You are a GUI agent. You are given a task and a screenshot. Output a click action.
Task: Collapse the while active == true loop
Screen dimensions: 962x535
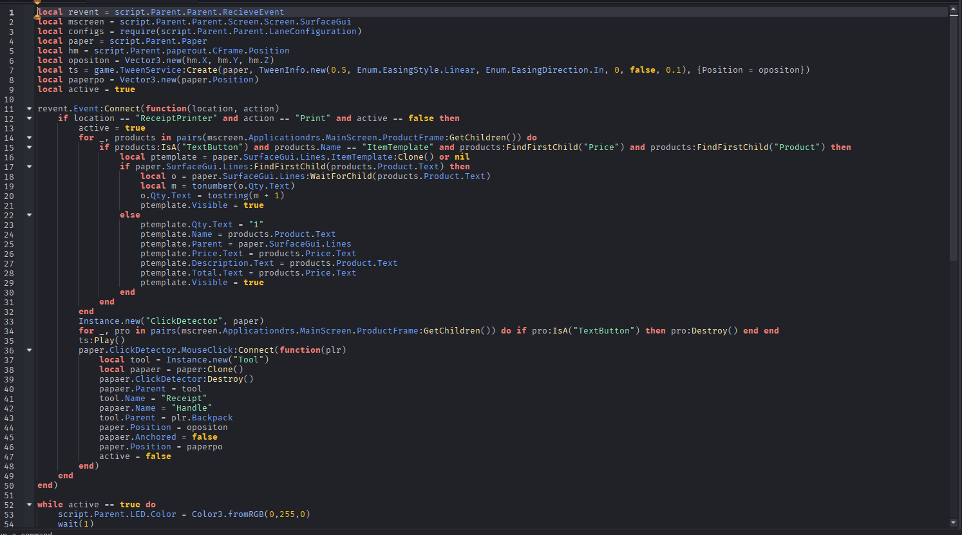tap(29, 505)
